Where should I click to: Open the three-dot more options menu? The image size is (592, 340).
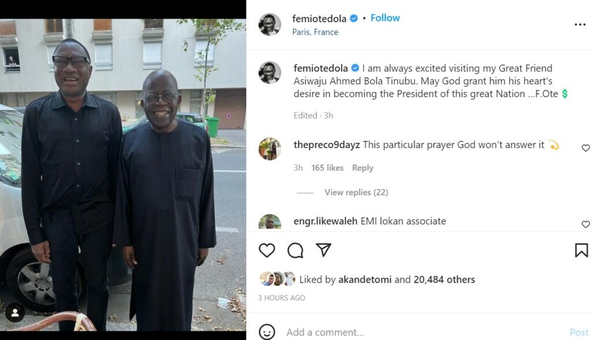580,25
